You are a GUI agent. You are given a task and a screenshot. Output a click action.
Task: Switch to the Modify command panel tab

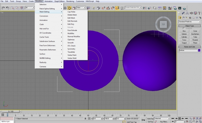(183, 13)
